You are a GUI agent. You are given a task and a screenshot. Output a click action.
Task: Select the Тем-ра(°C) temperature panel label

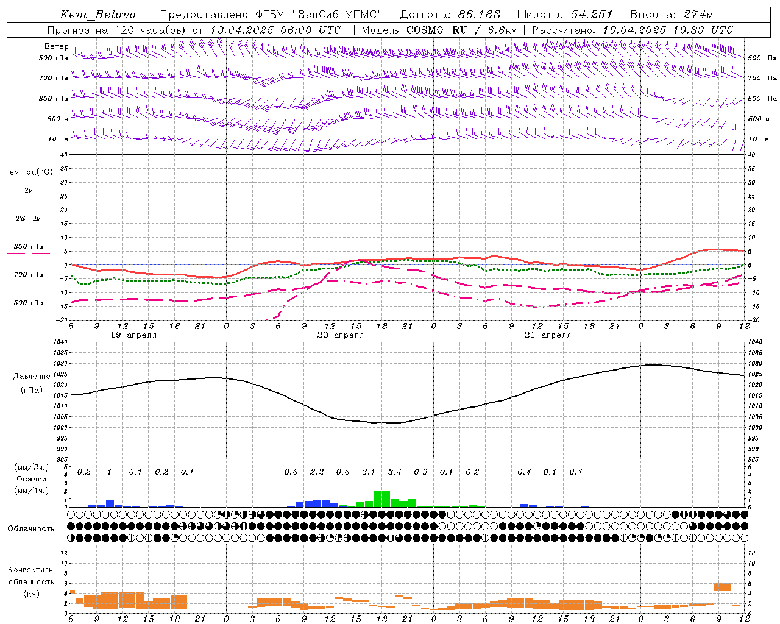[x=29, y=172]
